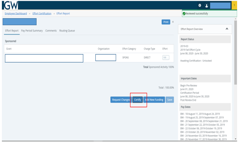Click the Certify button
Image resolution: width=239 pixels, height=142 pixels.
138,100
